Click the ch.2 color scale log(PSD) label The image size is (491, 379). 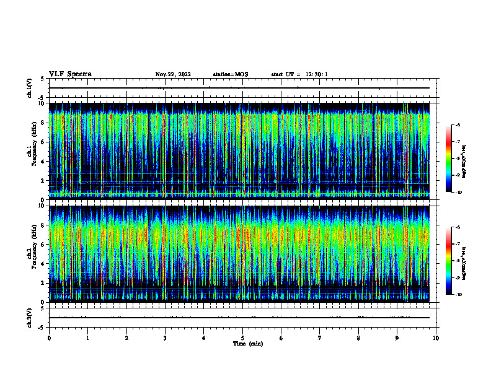464,263
